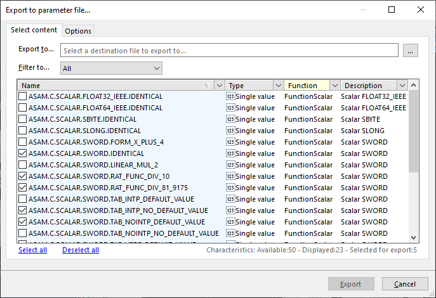Image resolution: width=436 pixels, height=298 pixels.
Task: Click the sort indicator in the Name column header
Action: click(208, 86)
